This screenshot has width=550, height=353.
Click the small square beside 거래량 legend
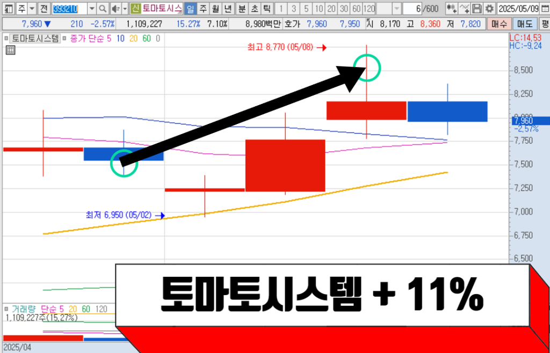pos(5,309)
